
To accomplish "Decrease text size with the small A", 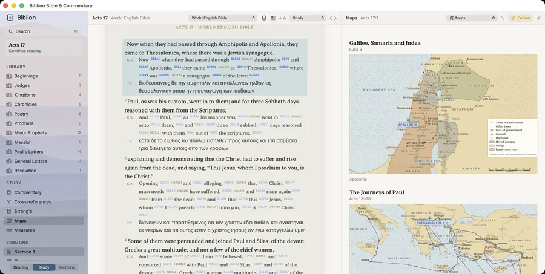I will coord(280,18).
